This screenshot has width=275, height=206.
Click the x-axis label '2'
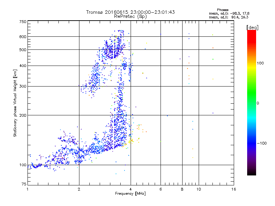click(79, 189)
